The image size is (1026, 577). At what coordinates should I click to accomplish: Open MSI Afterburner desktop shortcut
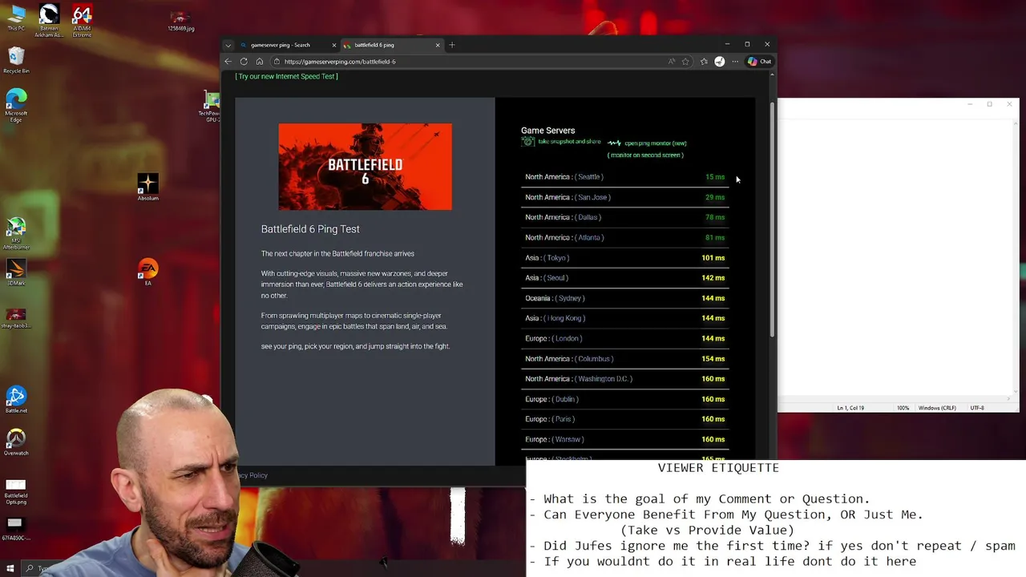tap(16, 234)
